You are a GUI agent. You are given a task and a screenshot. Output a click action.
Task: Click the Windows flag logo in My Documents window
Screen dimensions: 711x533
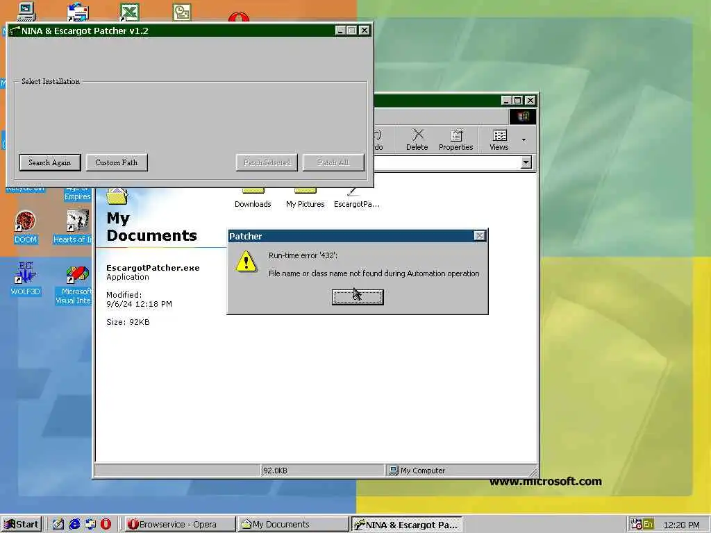point(523,117)
